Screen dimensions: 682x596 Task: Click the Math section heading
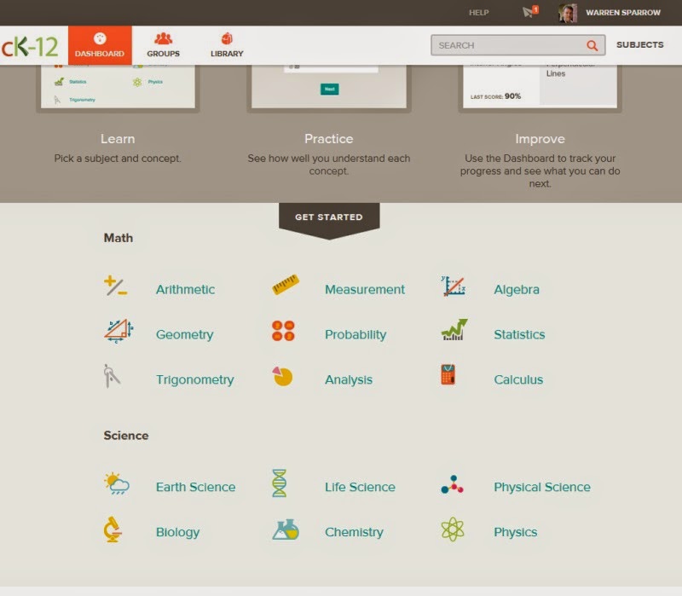click(x=118, y=238)
